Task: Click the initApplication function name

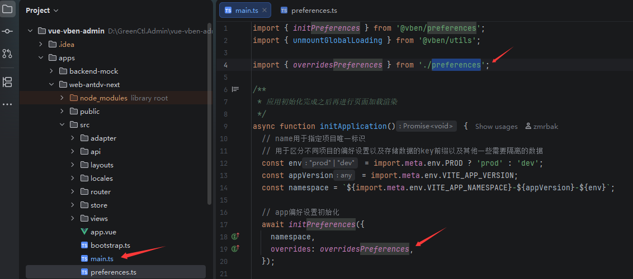Action: click(353, 127)
